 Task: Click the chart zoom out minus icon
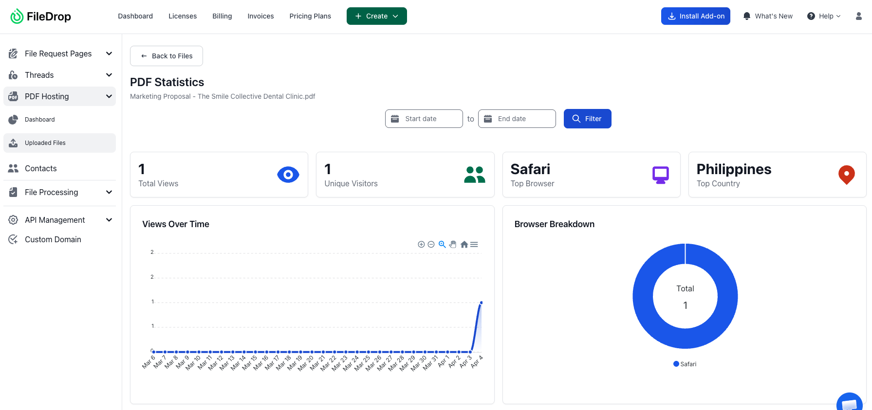(x=431, y=245)
